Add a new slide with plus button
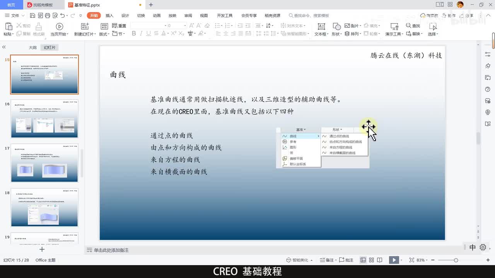This screenshot has width=495, height=278. click(x=42, y=249)
